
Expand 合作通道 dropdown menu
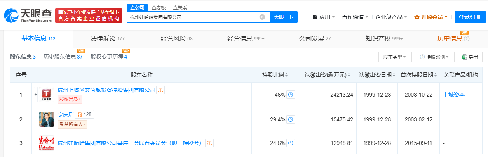click(355, 17)
